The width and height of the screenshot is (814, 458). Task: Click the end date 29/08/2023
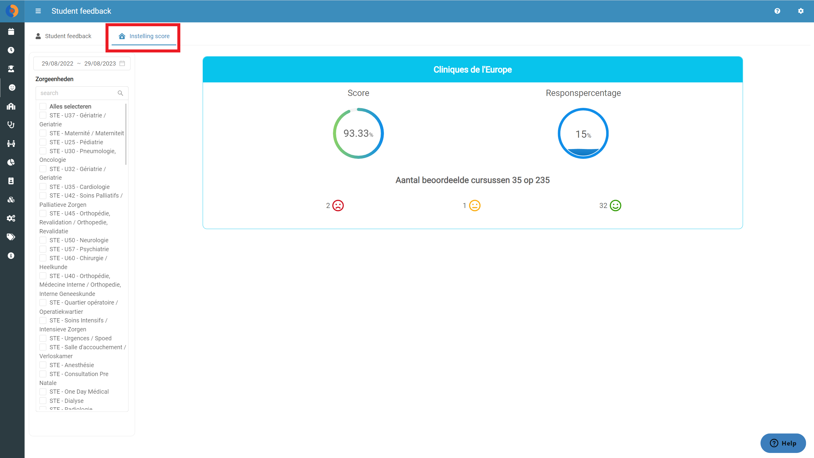100,63
